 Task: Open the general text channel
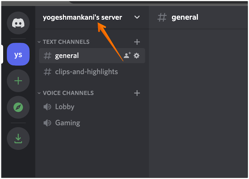(x=92, y=55)
